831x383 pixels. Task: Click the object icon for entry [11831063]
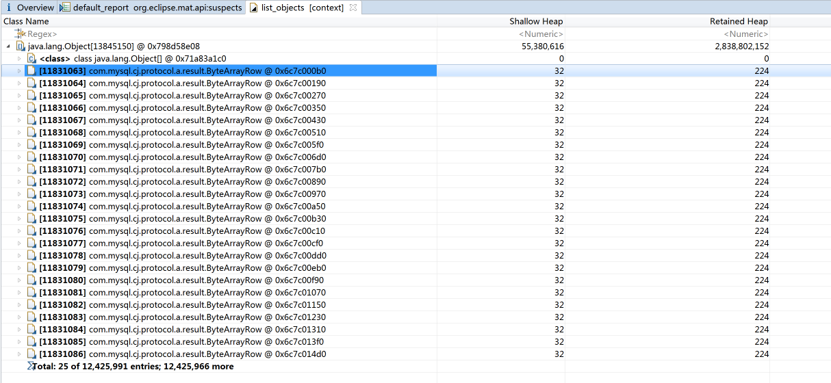click(x=31, y=71)
